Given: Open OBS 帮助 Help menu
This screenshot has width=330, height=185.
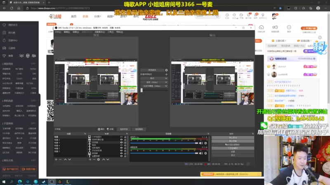Looking at the screenshot, I should [119, 32].
